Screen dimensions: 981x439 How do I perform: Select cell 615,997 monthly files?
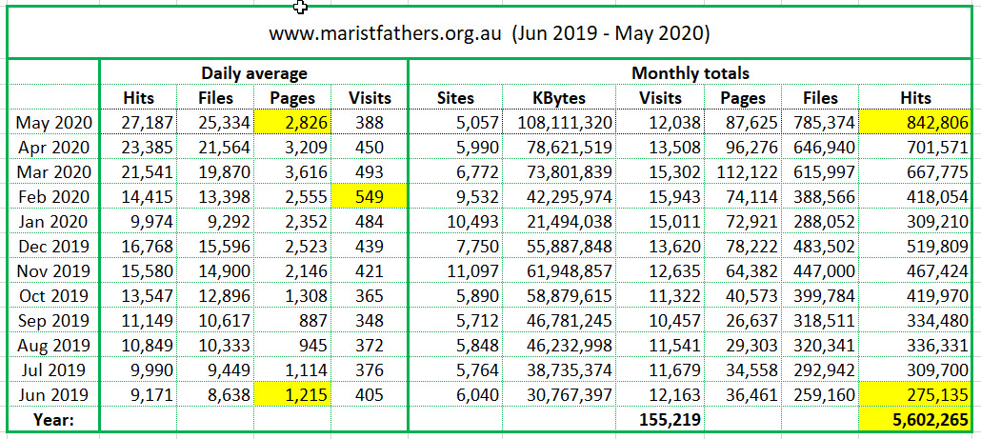tap(820, 172)
